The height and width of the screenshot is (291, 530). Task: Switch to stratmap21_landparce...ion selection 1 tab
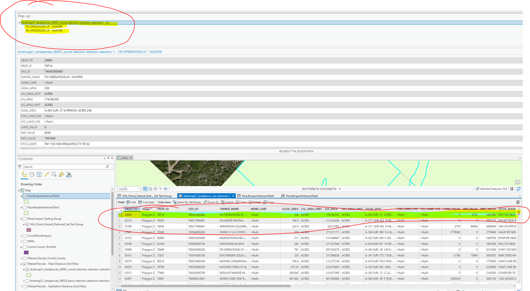[x=206, y=196]
